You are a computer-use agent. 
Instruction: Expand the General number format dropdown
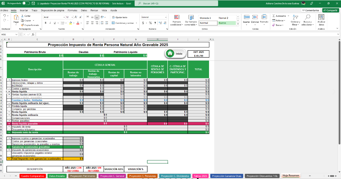pyautogui.click(x=166, y=17)
